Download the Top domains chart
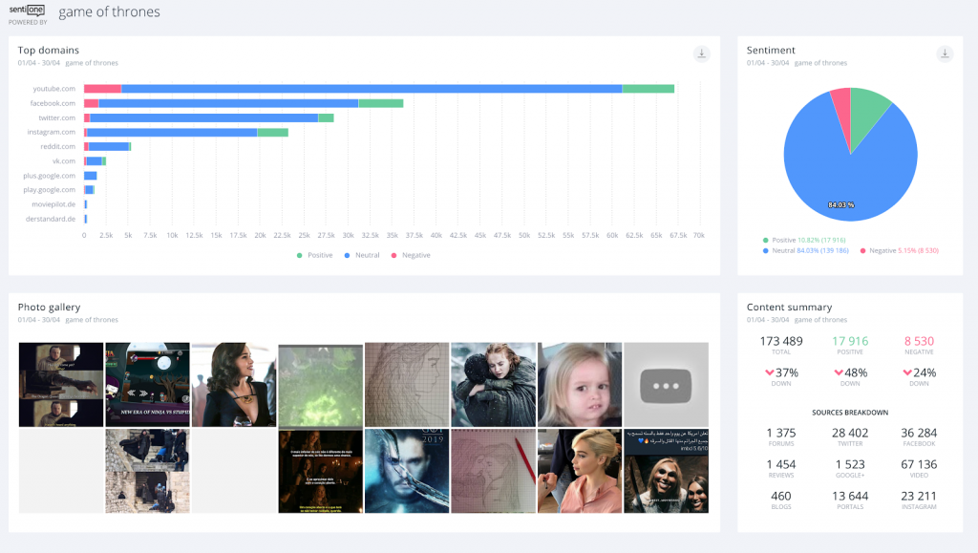The width and height of the screenshot is (978, 553). [x=702, y=53]
